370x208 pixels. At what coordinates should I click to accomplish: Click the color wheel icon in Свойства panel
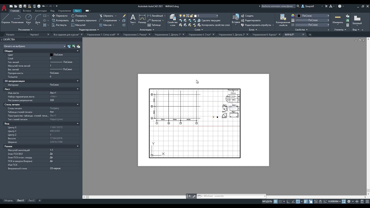tap(293, 16)
